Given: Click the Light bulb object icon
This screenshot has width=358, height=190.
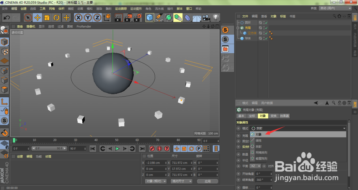Looking at the screenshot, I should 216,17.
